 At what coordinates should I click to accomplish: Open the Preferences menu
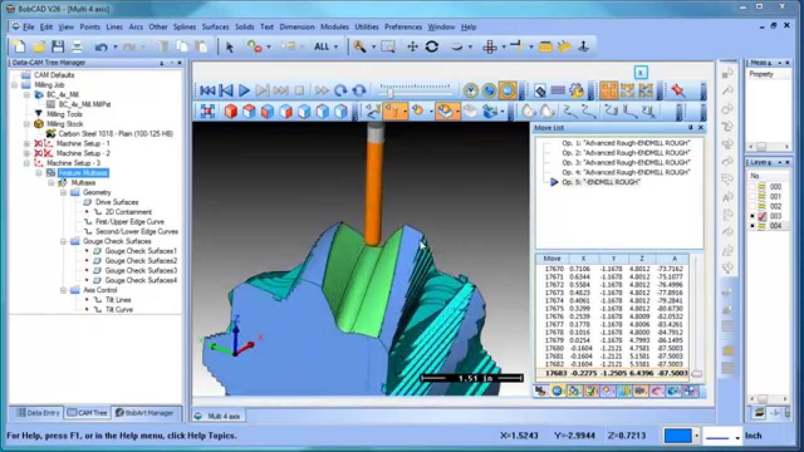pos(403,27)
